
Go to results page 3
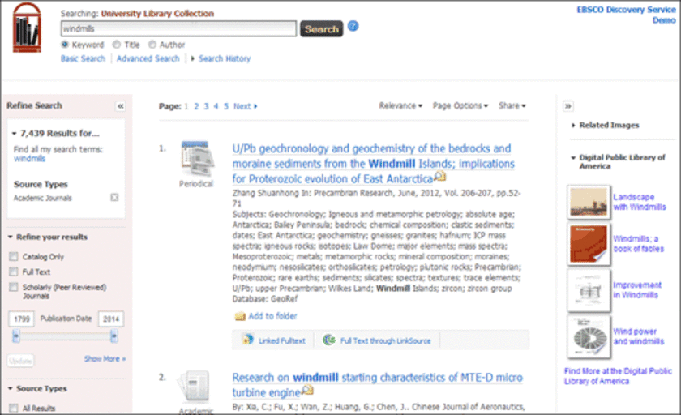[x=206, y=106]
